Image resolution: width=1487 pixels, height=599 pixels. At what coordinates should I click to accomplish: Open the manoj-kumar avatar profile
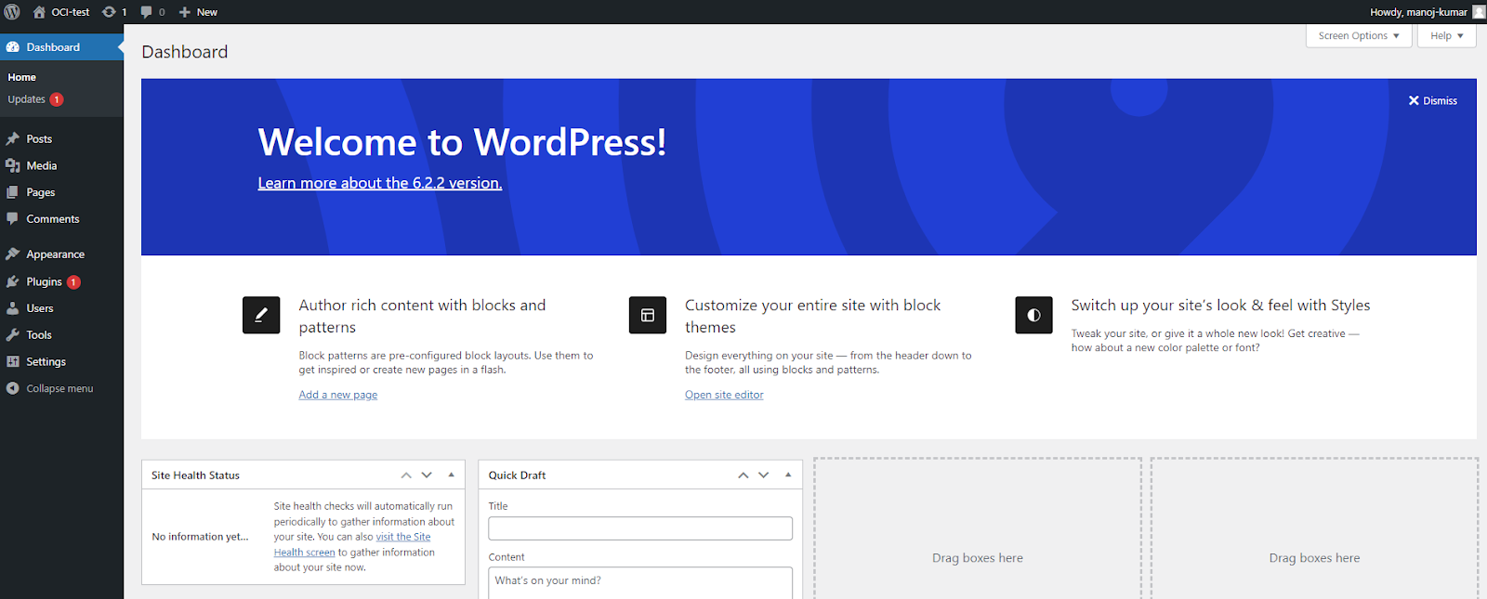tap(1479, 12)
